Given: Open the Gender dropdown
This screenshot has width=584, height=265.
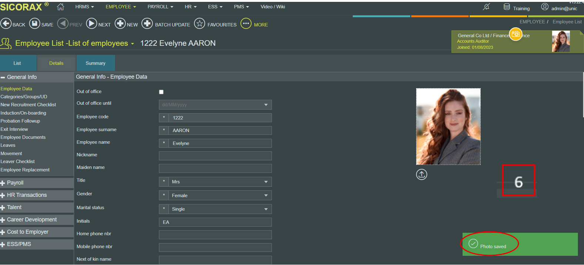Looking at the screenshot, I should (x=266, y=196).
